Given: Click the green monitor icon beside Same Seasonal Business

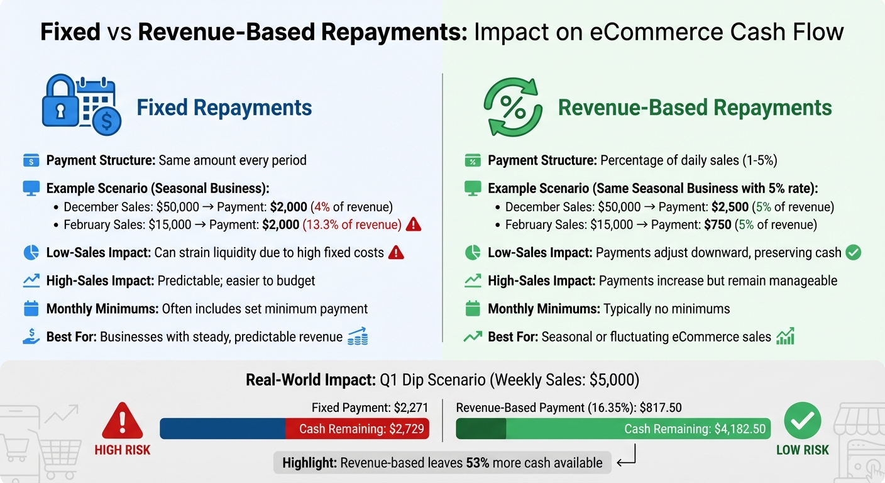Looking at the screenshot, I should (473, 188).
